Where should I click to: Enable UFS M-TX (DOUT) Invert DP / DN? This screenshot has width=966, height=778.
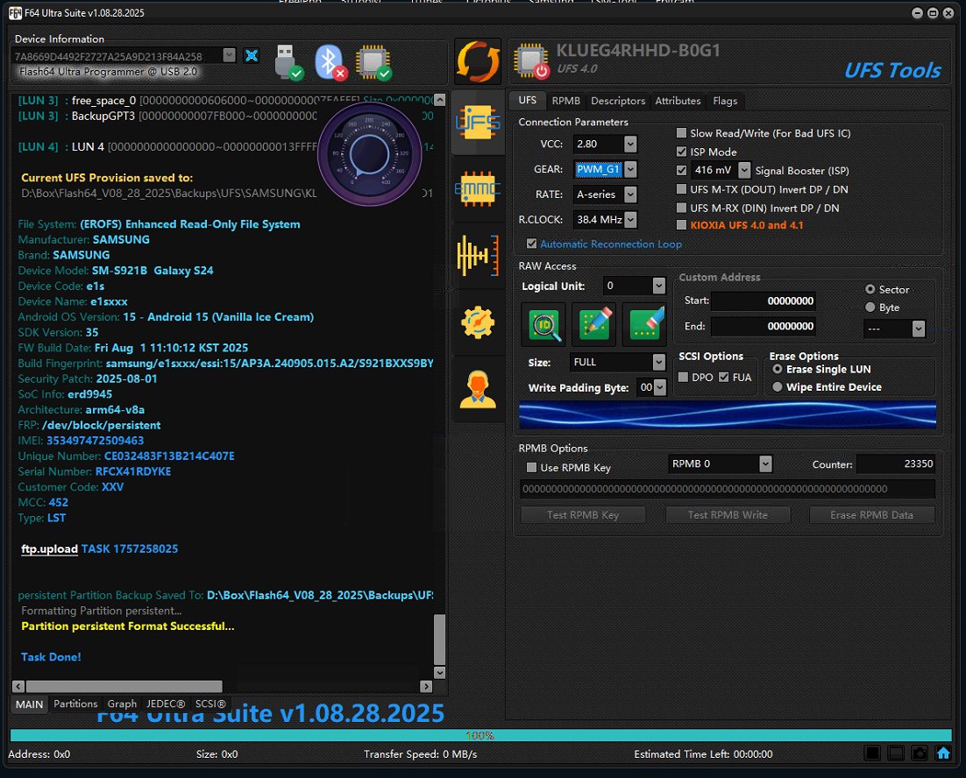point(681,189)
